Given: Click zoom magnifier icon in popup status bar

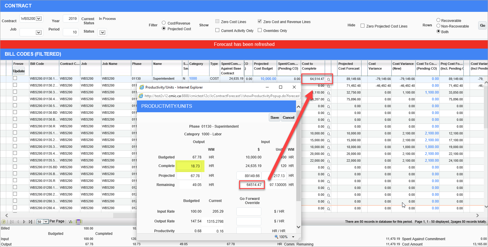Looking at the screenshot, I should [276, 237].
